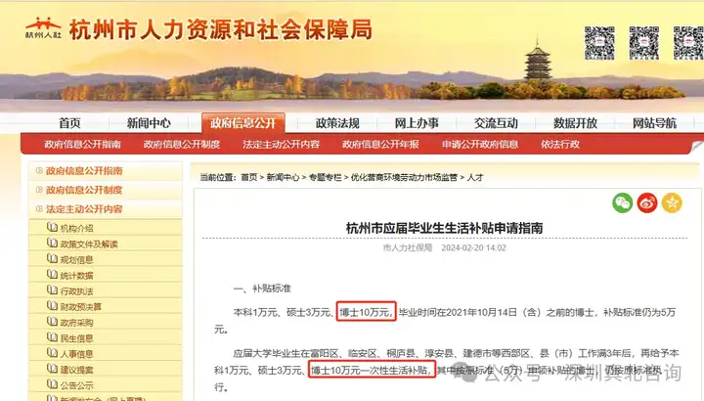Open 政府采购 sidebar item
Viewport: 704px width, 401px height.
(x=77, y=323)
